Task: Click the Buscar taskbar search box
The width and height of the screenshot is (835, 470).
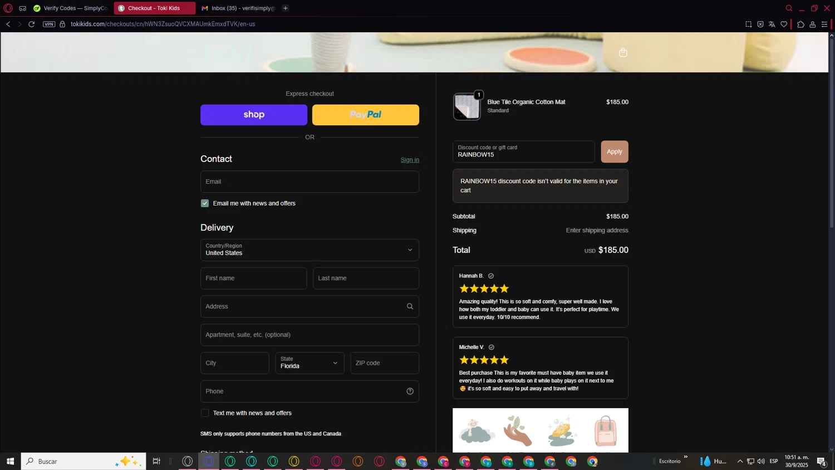Action: coord(83,461)
